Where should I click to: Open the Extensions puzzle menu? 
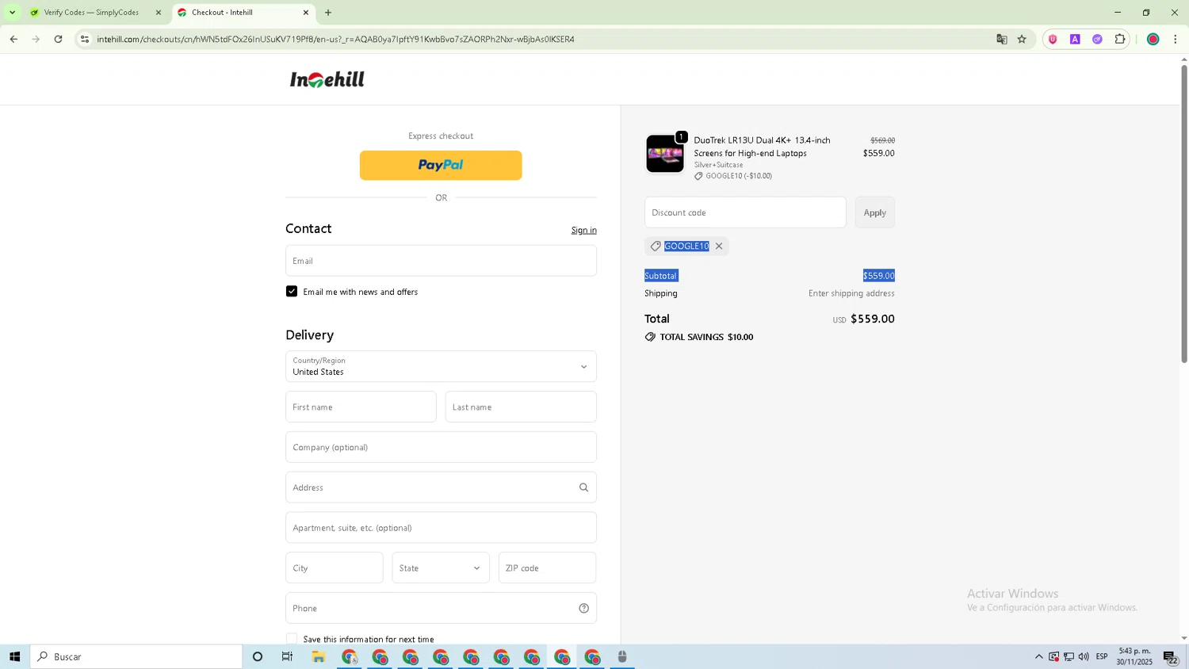pos(1120,39)
